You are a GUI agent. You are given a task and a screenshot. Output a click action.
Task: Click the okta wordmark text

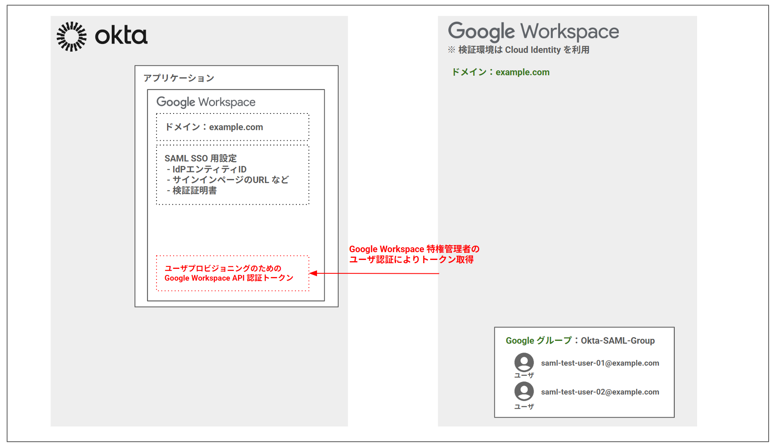(x=121, y=35)
